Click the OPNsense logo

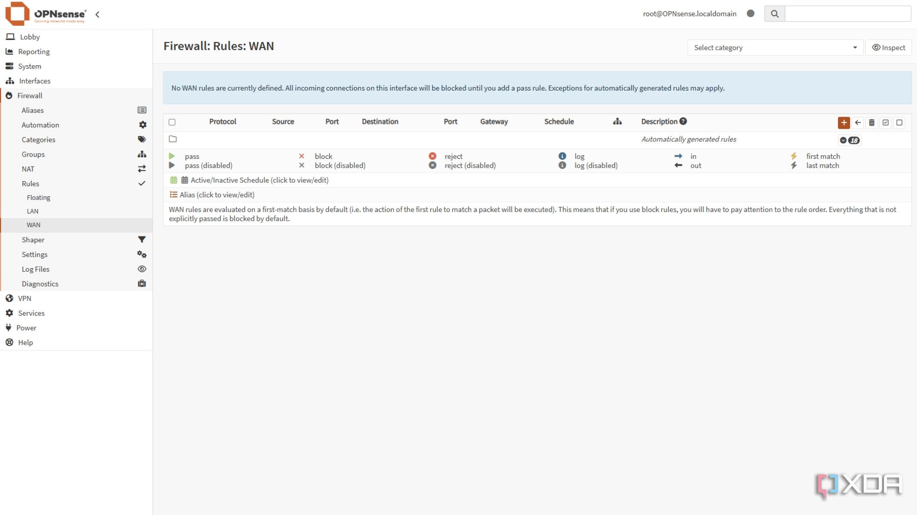point(45,14)
